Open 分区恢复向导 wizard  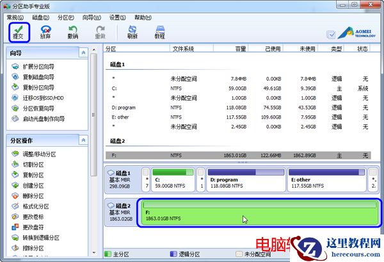tap(33, 108)
